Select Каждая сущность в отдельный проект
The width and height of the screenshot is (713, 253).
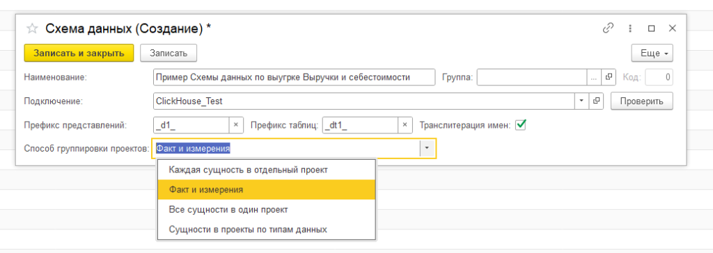[266, 170]
